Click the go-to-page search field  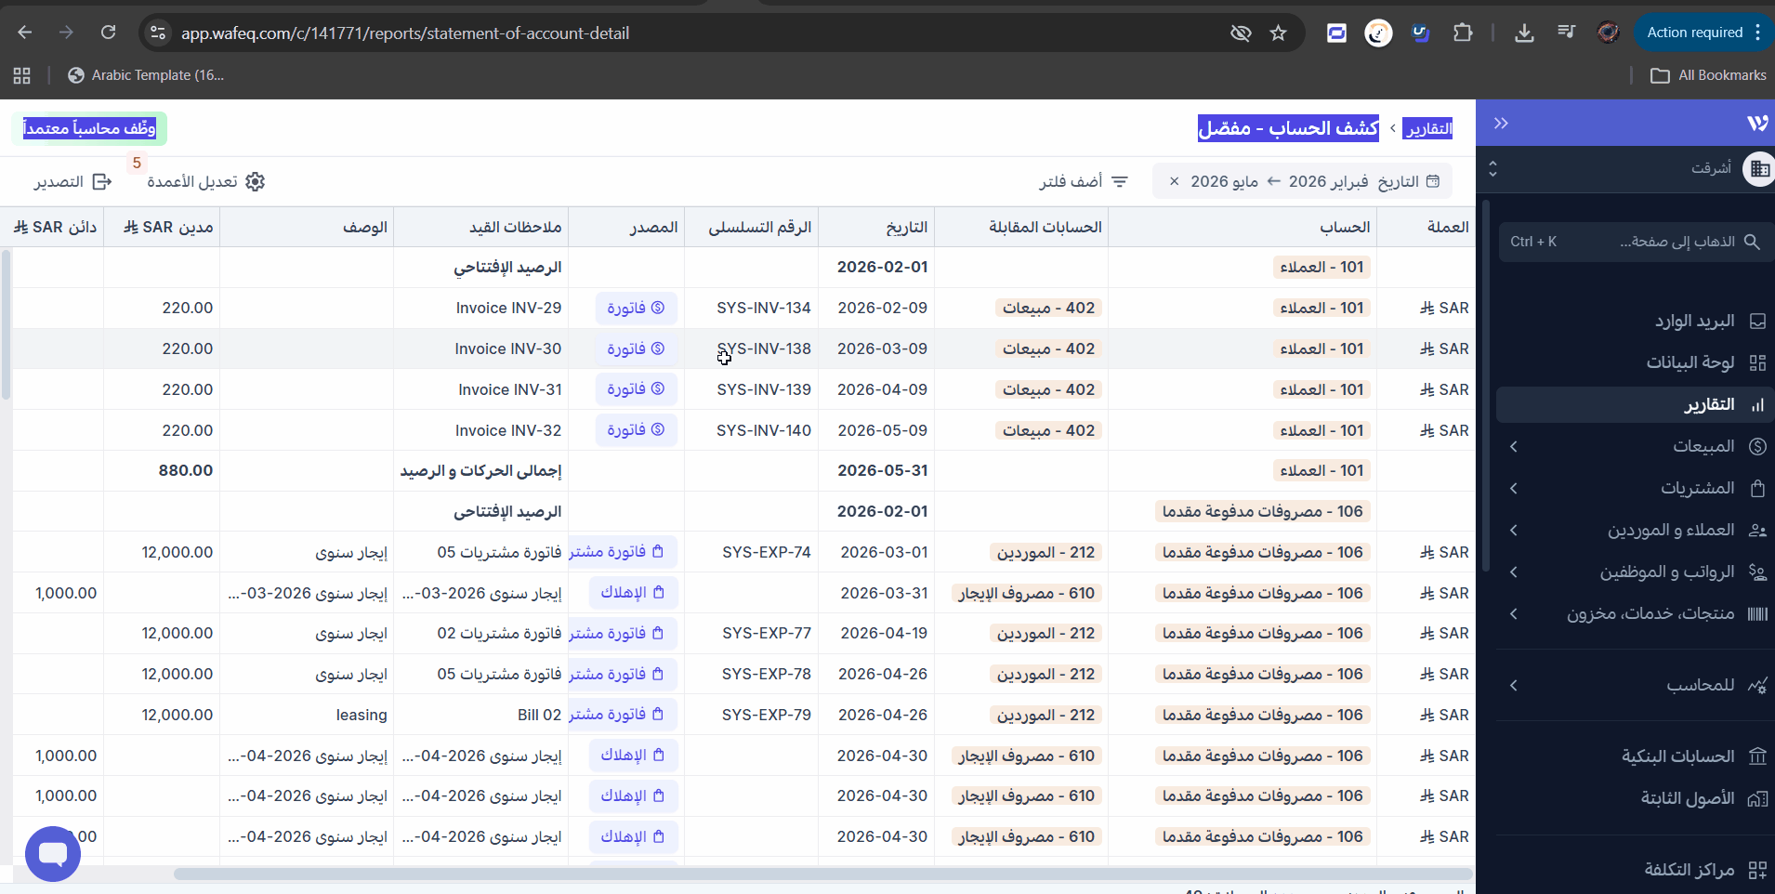point(1636,242)
